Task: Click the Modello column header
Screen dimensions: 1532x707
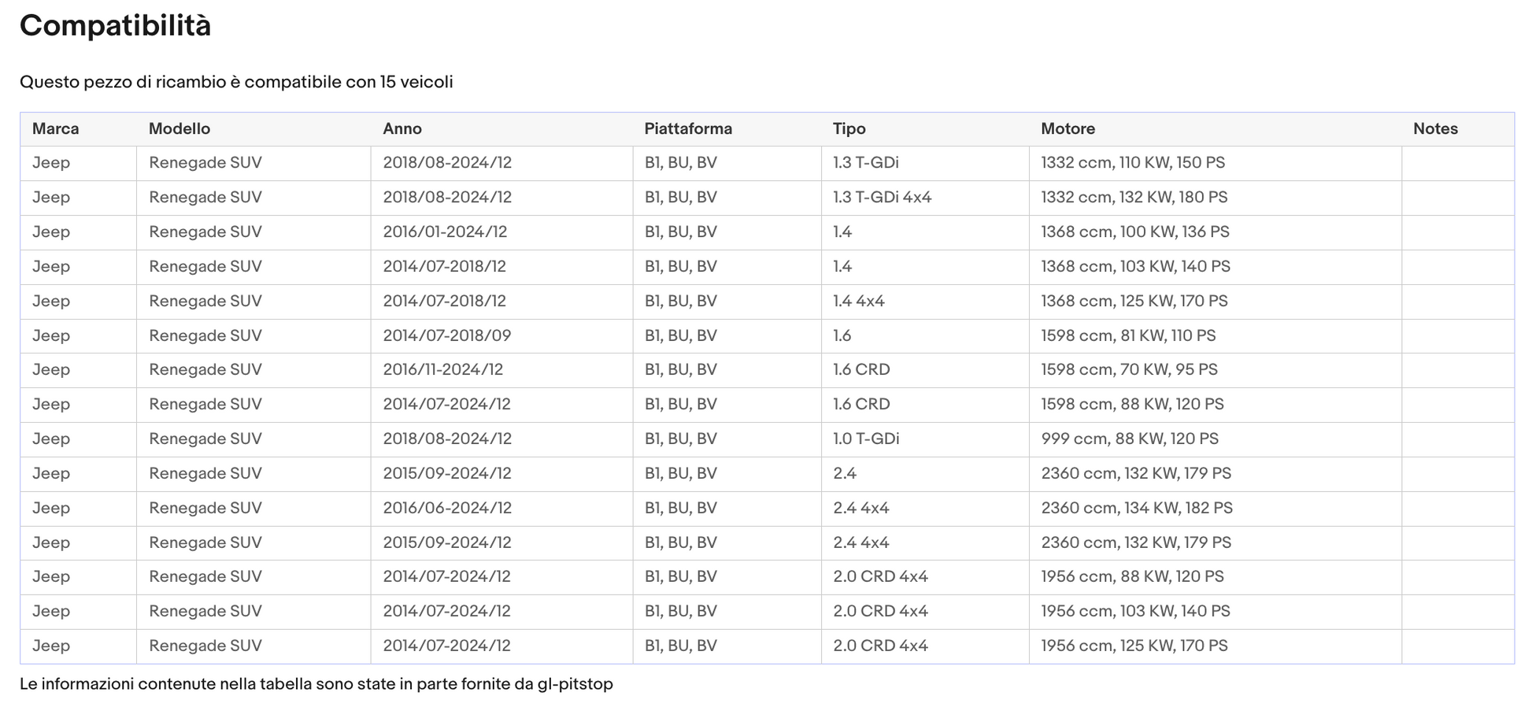Action: [x=179, y=128]
